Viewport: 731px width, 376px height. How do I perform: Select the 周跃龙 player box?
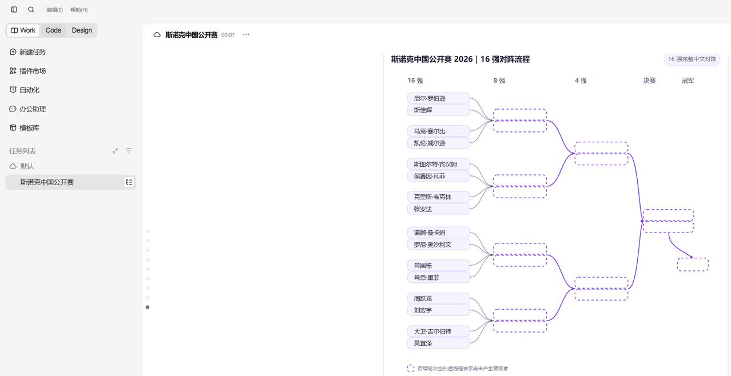pyautogui.click(x=438, y=298)
